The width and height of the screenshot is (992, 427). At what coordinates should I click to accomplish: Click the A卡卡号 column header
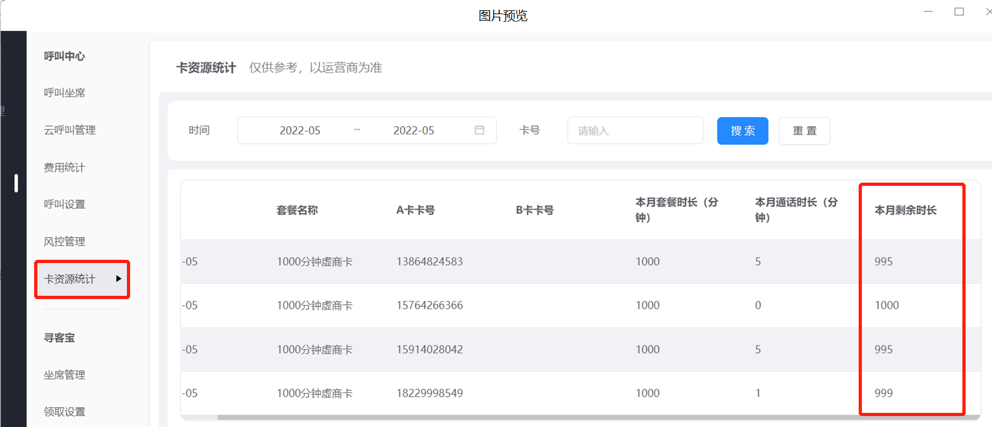tap(415, 210)
